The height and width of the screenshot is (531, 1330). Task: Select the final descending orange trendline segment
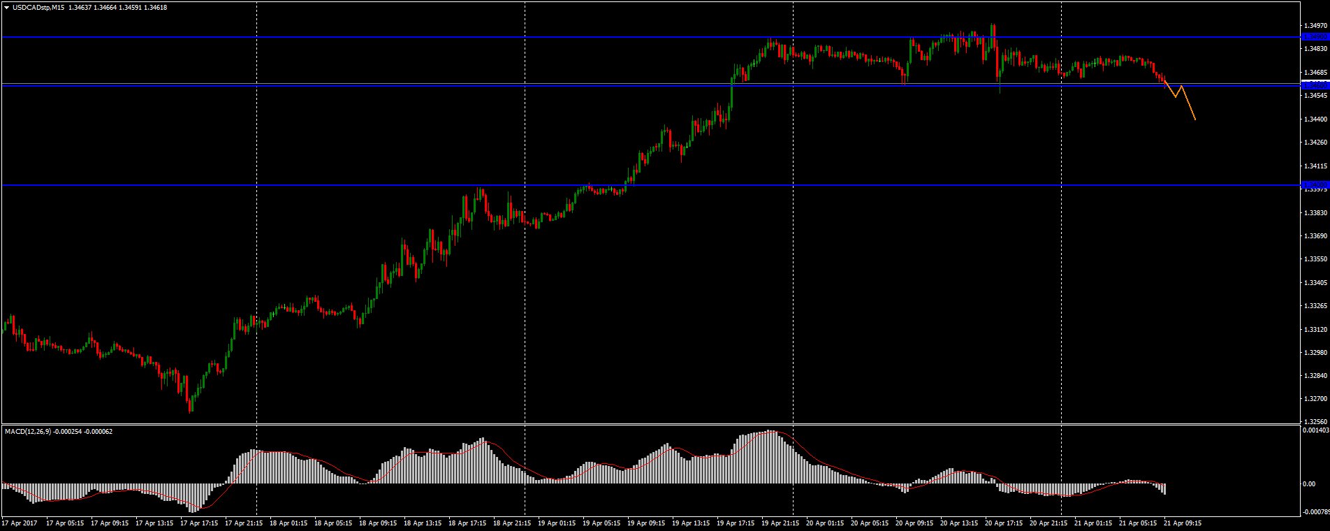click(1188, 103)
